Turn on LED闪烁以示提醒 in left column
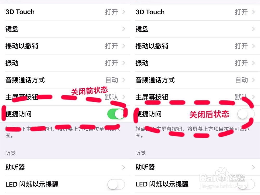The height and width of the screenshot is (195, 260). (116, 184)
